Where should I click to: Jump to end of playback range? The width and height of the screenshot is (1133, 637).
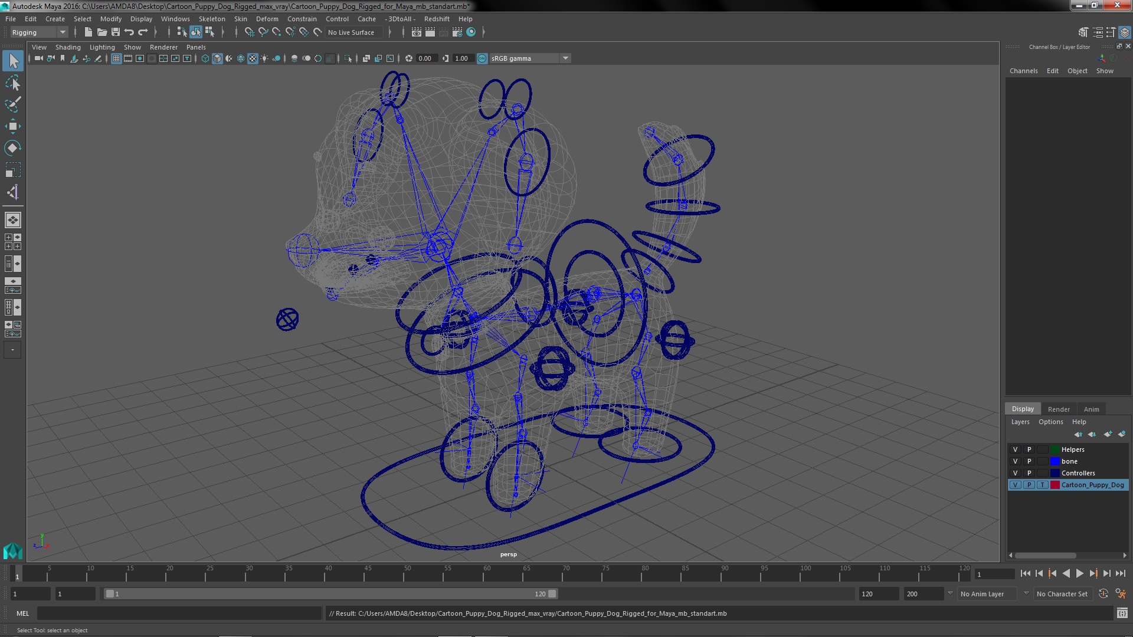tap(1120, 573)
